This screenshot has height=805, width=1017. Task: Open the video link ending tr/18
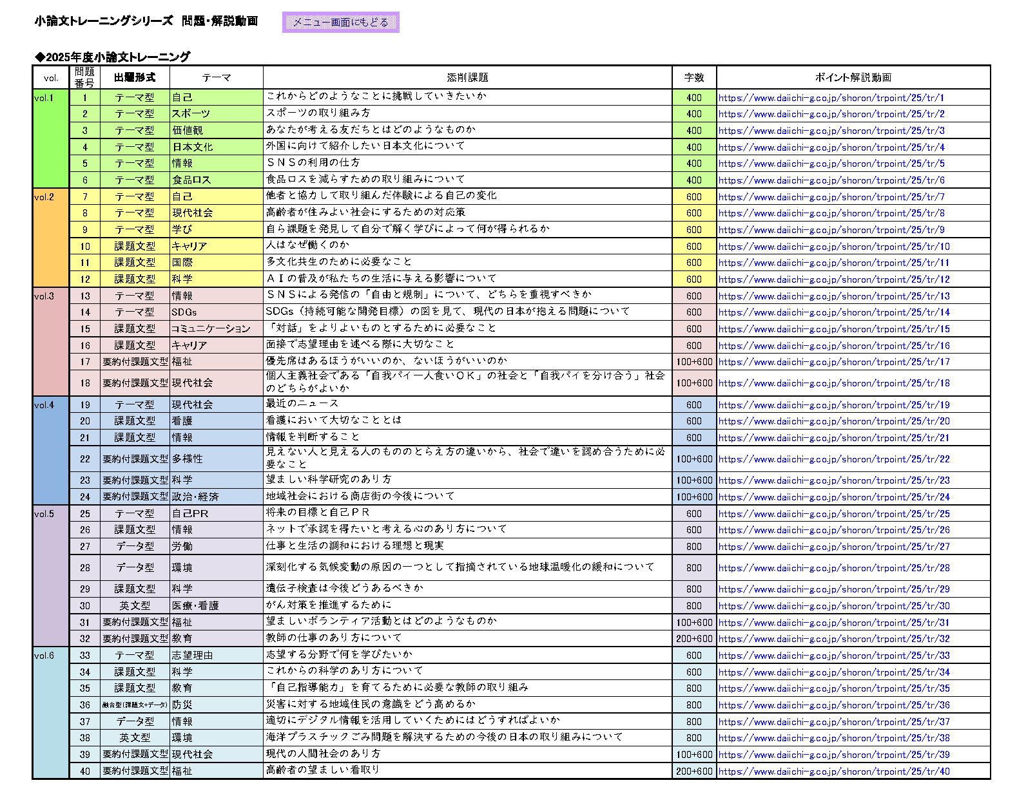click(833, 383)
